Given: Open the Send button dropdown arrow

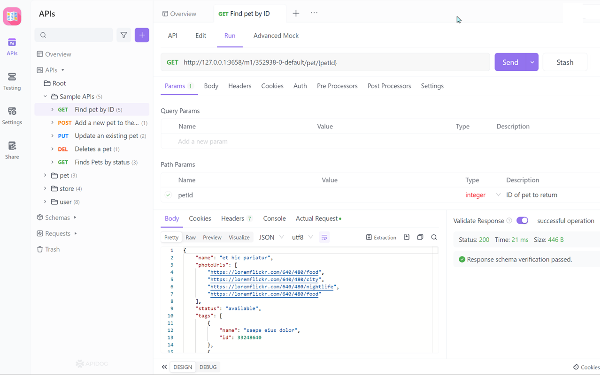Looking at the screenshot, I should [x=532, y=62].
